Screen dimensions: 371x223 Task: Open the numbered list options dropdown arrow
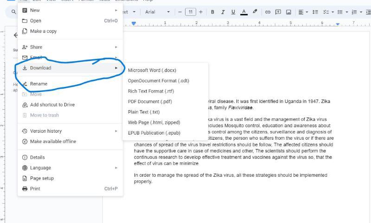point(361,12)
